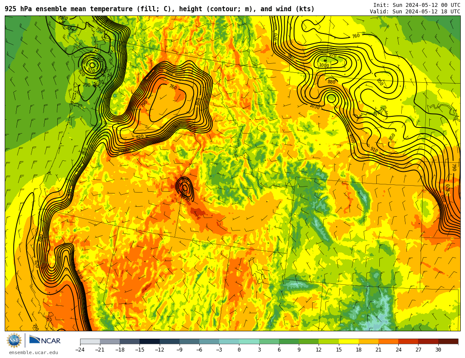Click the -9 colorbar tick label
Image resolution: width=465 pixels, height=358 pixels.
coord(180,350)
